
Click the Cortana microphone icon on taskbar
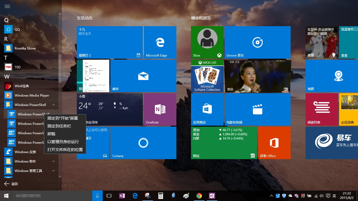tap(97, 196)
